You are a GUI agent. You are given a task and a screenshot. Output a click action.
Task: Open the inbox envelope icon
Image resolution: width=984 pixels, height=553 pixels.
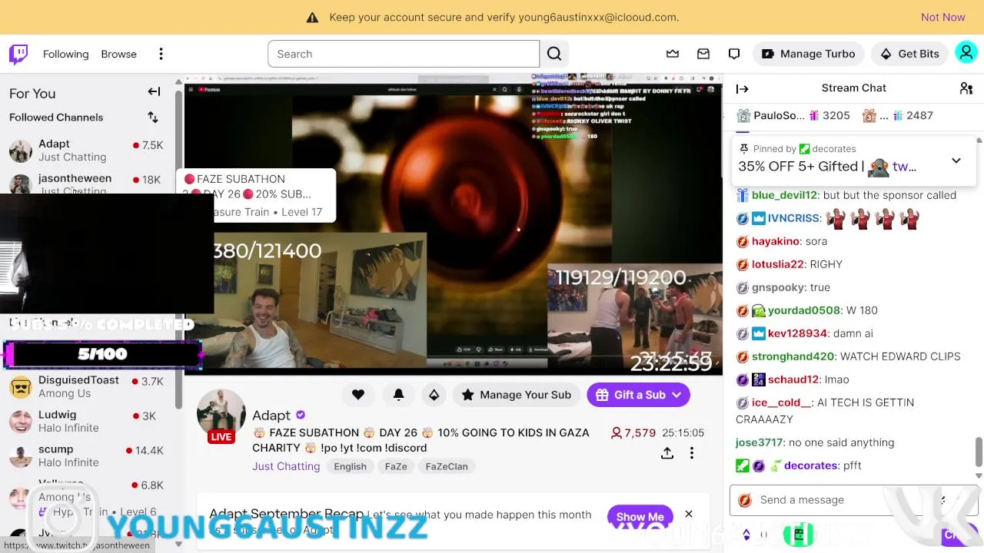click(x=703, y=54)
